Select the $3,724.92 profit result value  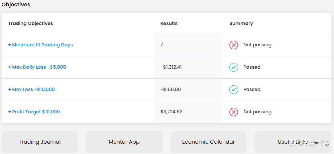pyautogui.click(x=171, y=112)
